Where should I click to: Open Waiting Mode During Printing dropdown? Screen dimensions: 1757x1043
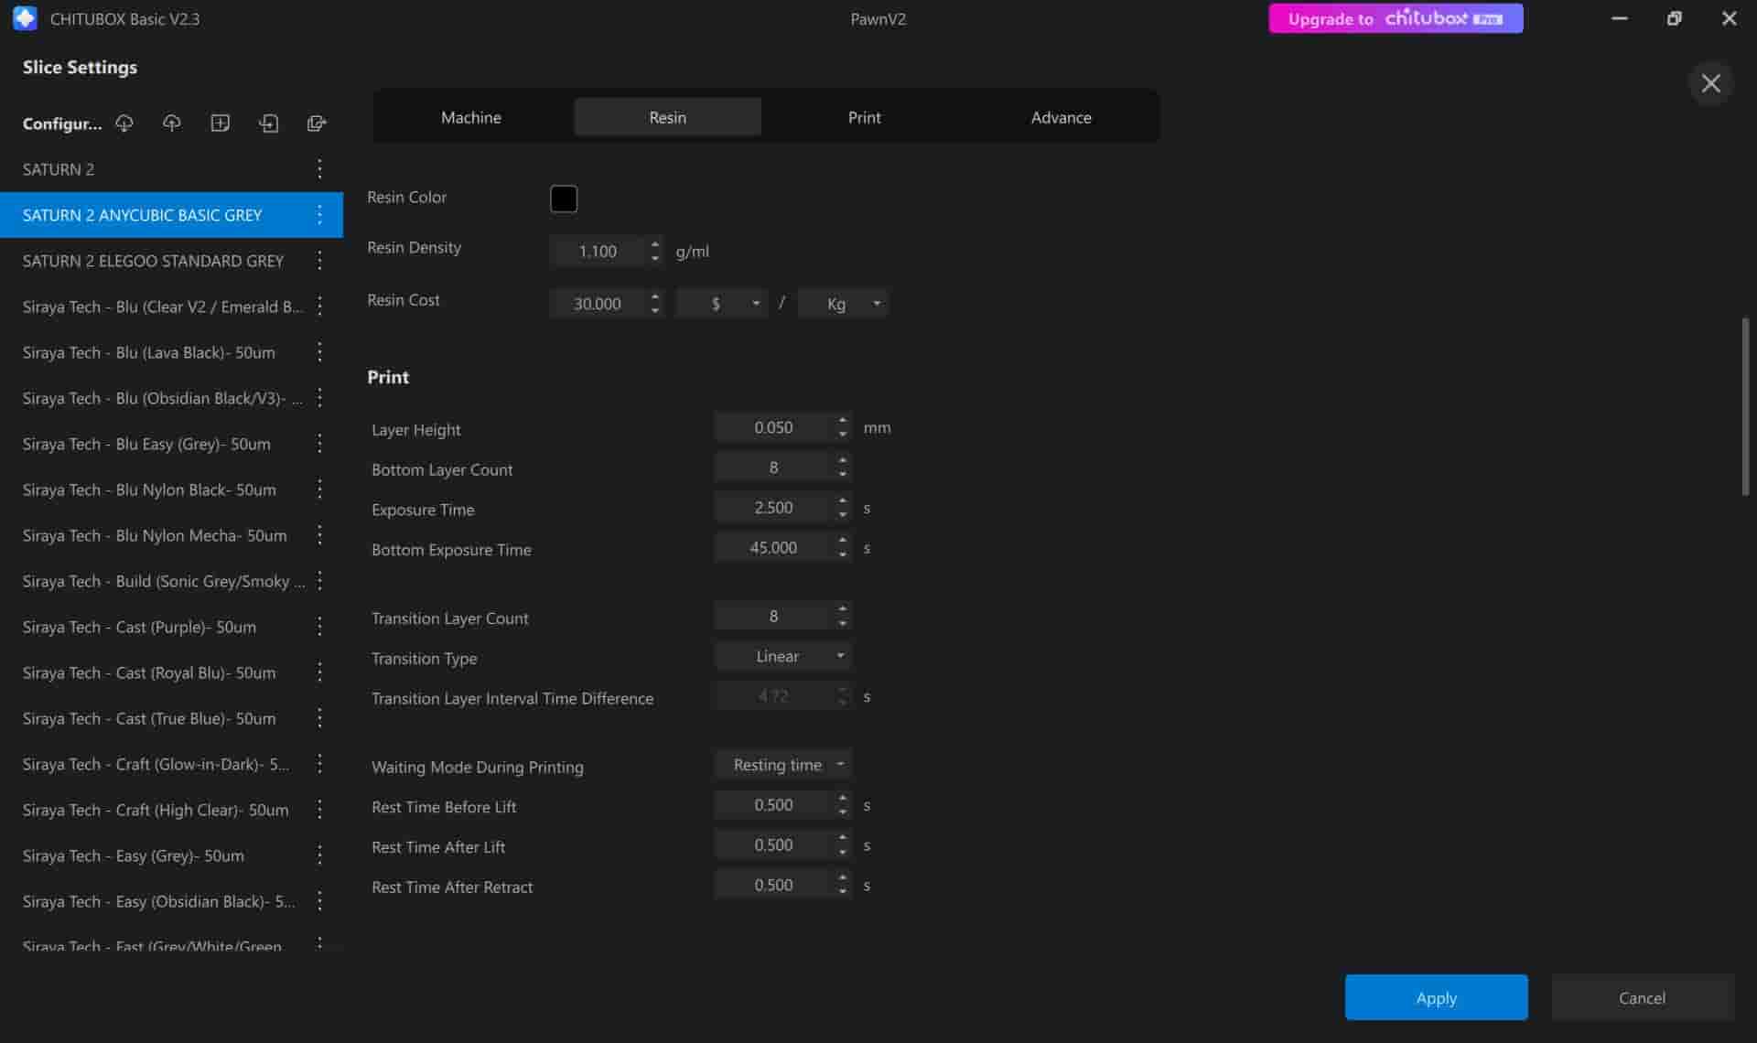(x=782, y=765)
